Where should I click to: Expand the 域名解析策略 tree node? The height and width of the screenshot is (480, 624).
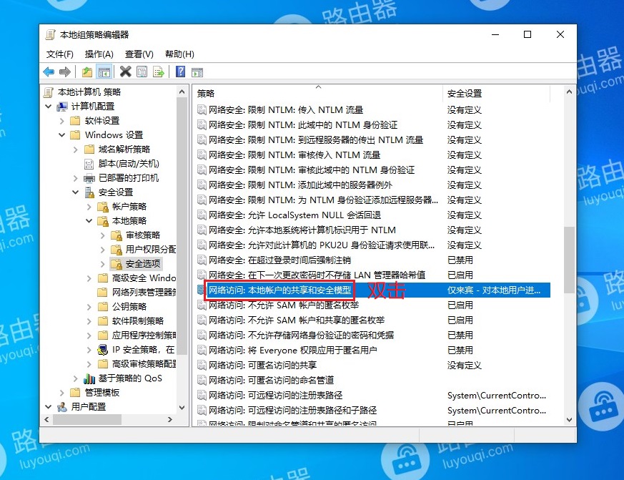tap(75, 150)
